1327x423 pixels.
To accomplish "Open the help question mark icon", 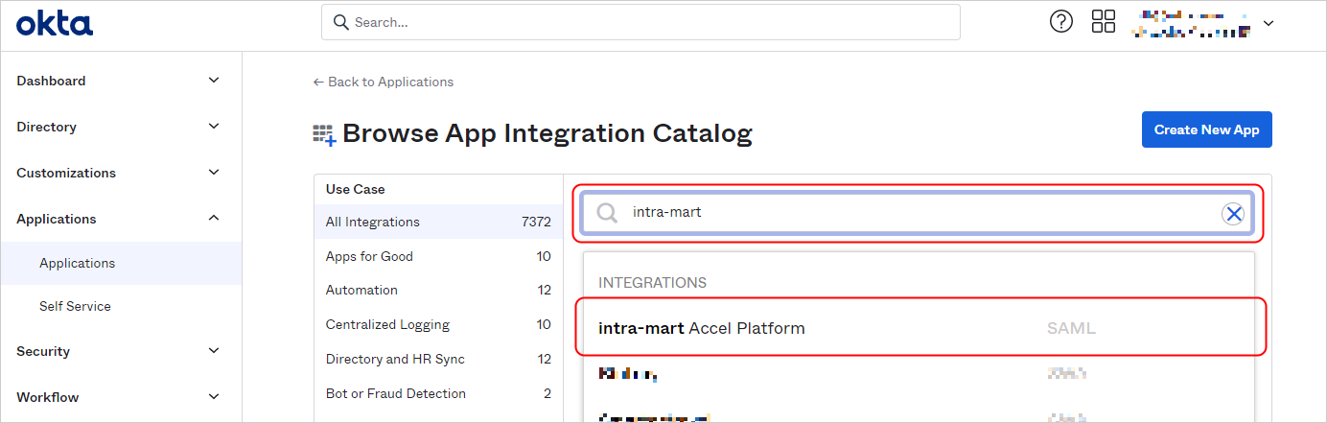I will point(1061,22).
